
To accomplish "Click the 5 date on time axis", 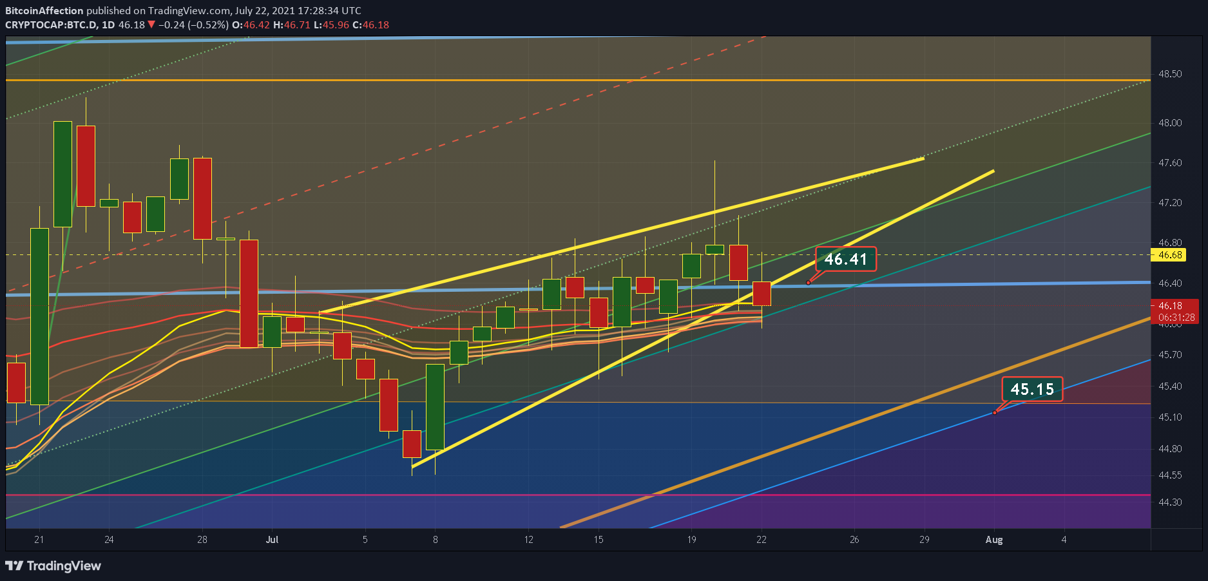I will pyautogui.click(x=365, y=540).
